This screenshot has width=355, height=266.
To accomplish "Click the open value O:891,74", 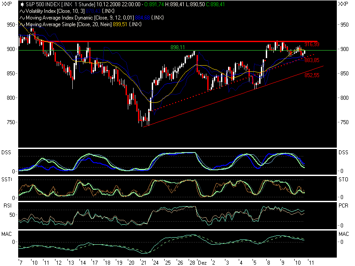I will pos(154,4).
